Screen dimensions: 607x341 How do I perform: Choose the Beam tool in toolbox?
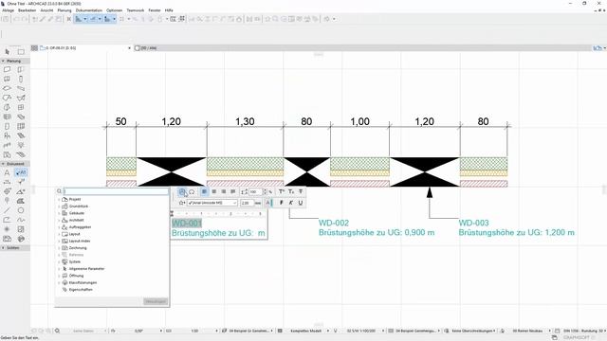coord(21,88)
